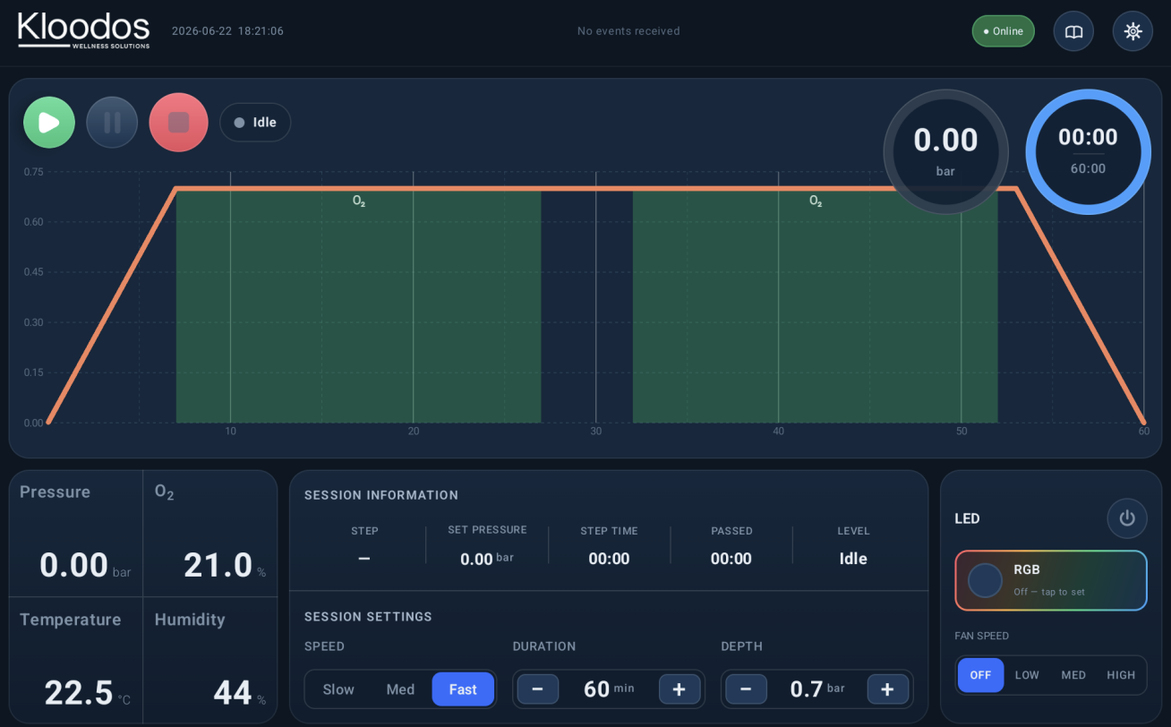Select Fast session speed
This screenshot has height=727, width=1171.
pos(463,689)
